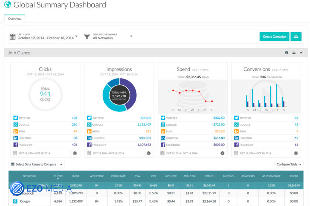310x206 pixels.
Task: Click the Conv. Rate column header
Action: pyautogui.click(x=118, y=176)
